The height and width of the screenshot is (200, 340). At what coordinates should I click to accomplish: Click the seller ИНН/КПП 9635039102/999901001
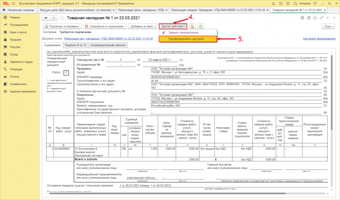click(x=165, y=77)
